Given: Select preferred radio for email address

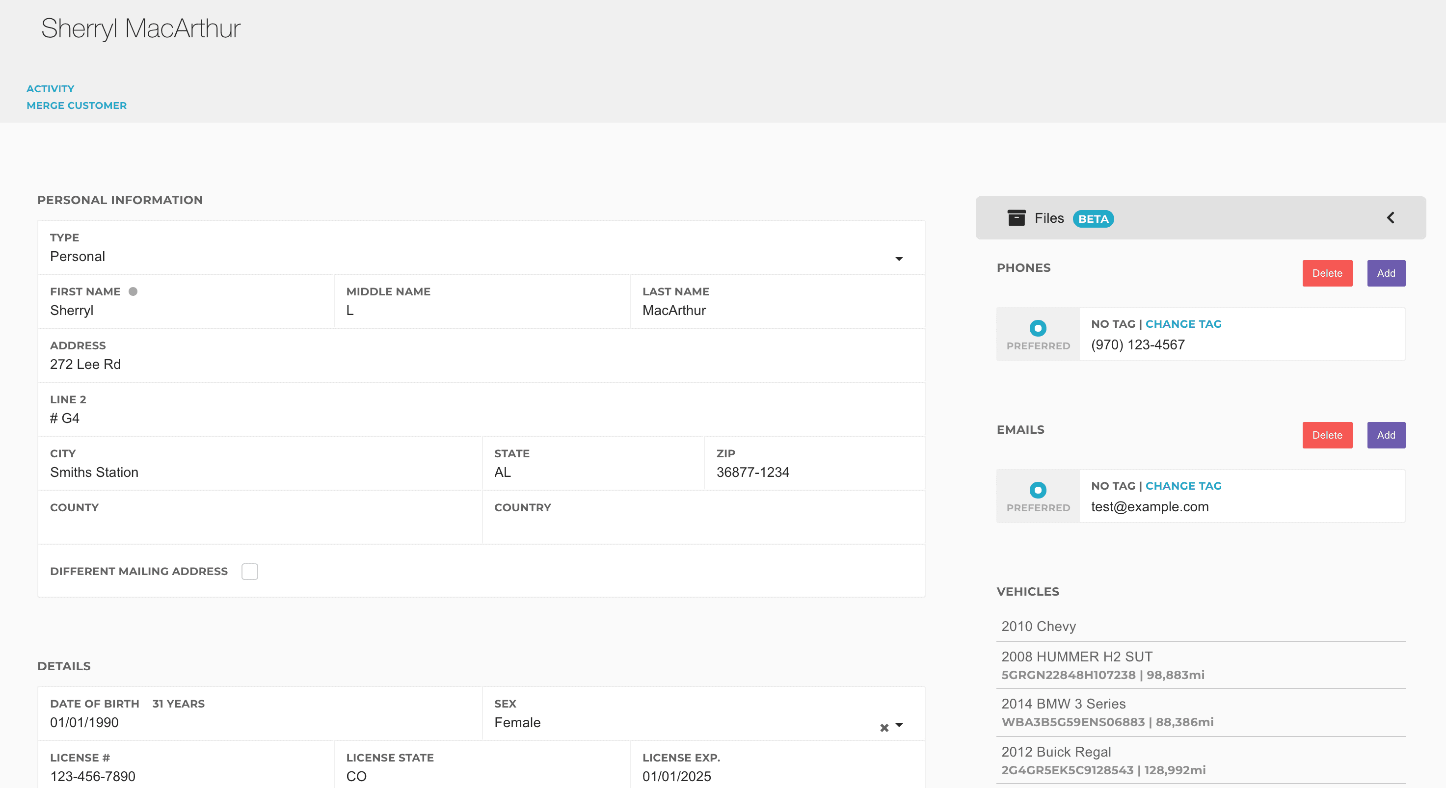Looking at the screenshot, I should (x=1038, y=490).
